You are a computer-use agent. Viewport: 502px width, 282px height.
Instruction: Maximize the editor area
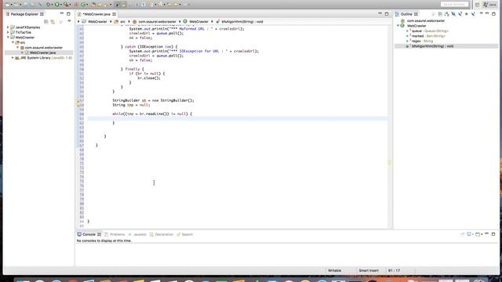tap(387, 14)
